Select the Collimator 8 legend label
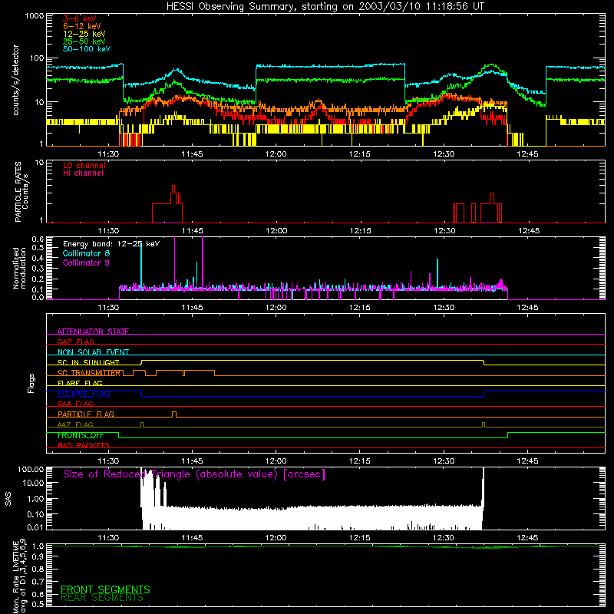This screenshot has width=614, height=614. click(86, 253)
